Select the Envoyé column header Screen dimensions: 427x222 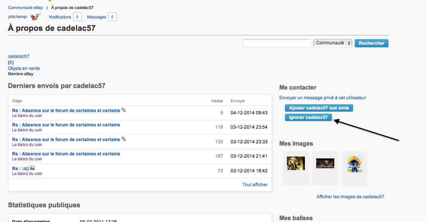tap(237, 101)
